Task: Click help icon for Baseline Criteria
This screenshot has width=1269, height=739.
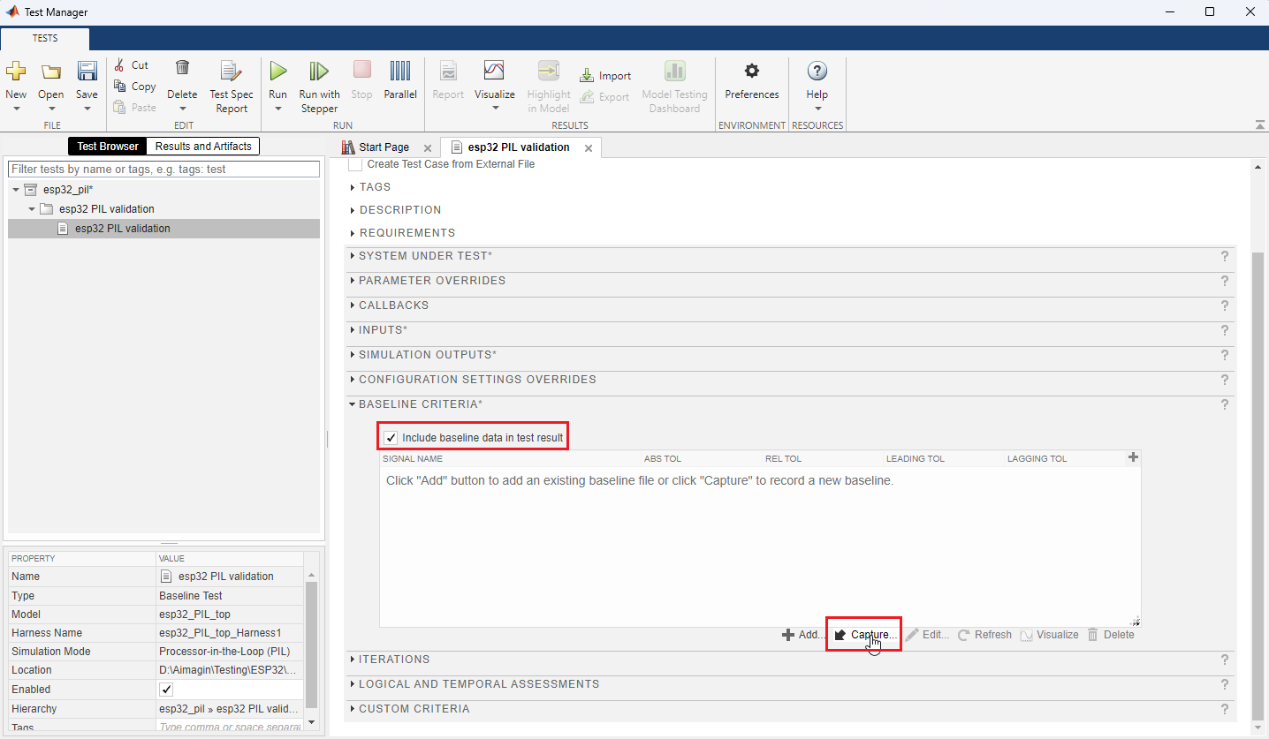Action: pyautogui.click(x=1225, y=404)
